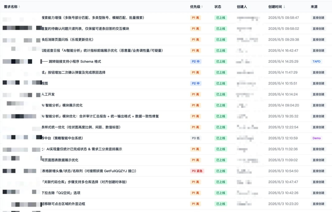
Task: Click the Demo source tag
Action: click(317, 138)
